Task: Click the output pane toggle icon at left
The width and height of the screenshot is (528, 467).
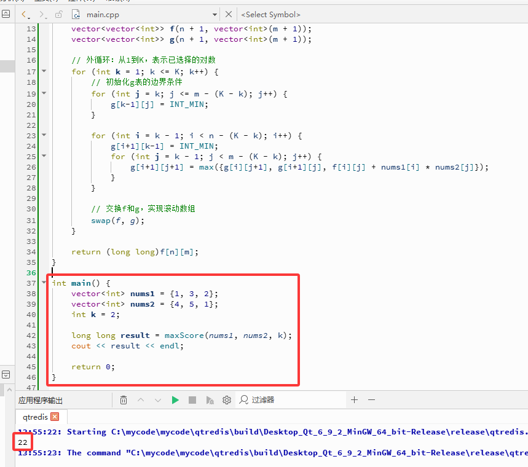Action: 6,374
